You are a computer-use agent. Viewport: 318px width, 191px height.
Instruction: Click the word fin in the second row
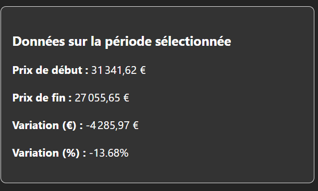point(58,98)
